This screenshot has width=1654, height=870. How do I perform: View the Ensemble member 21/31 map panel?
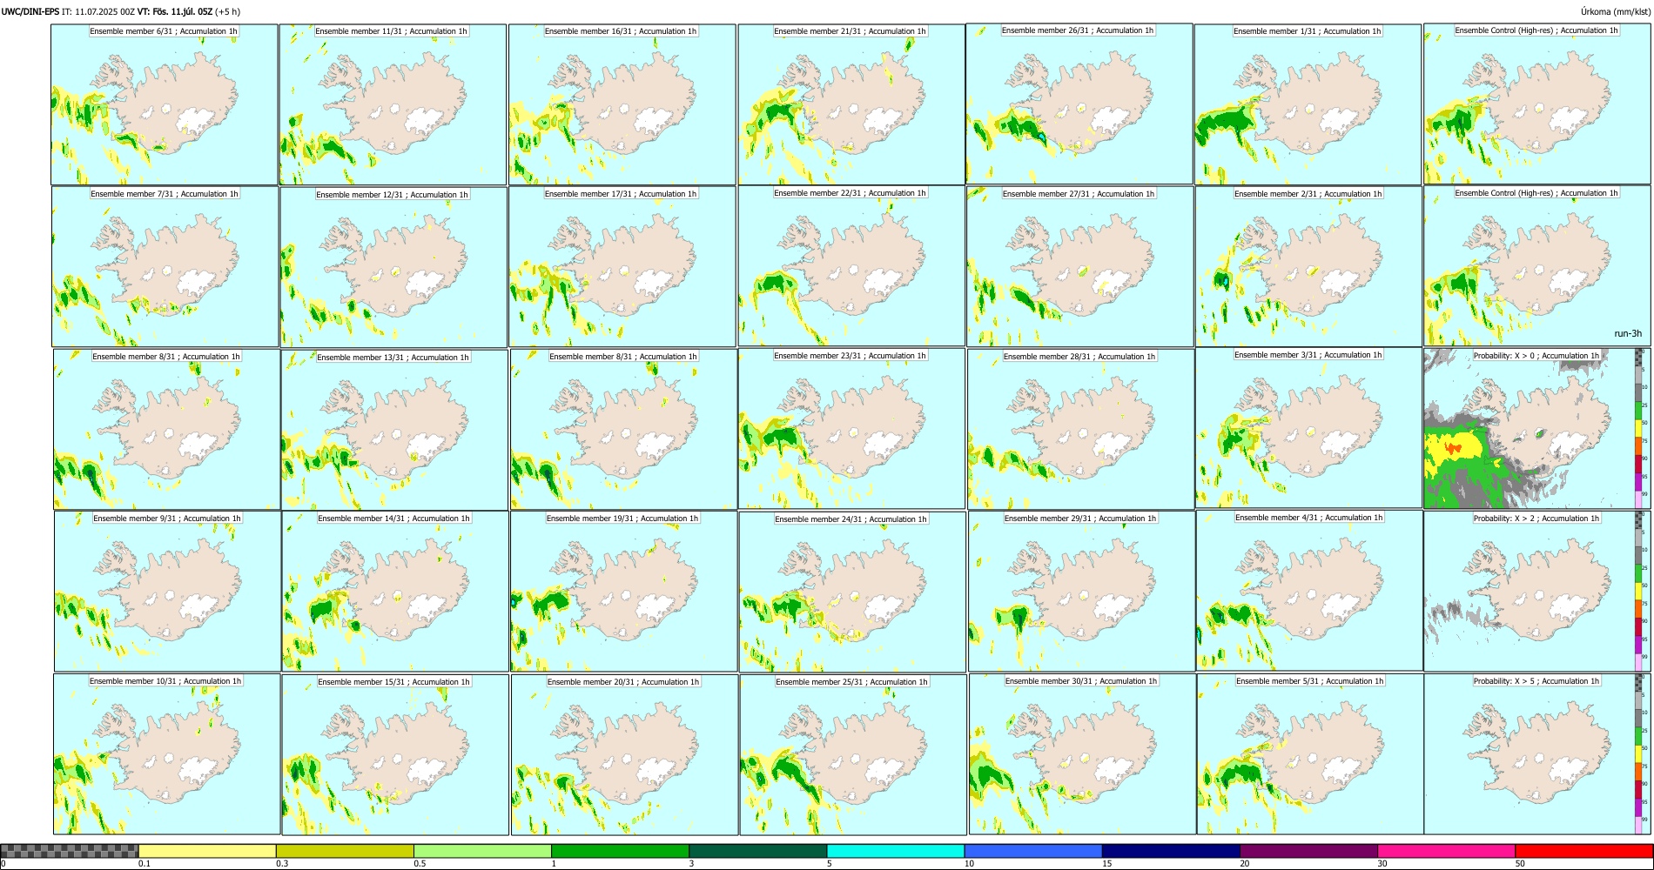(851, 104)
